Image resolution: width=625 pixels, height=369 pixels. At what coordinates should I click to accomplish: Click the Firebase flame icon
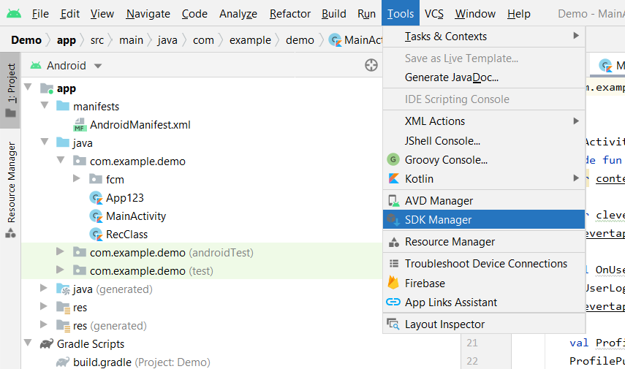[393, 283]
